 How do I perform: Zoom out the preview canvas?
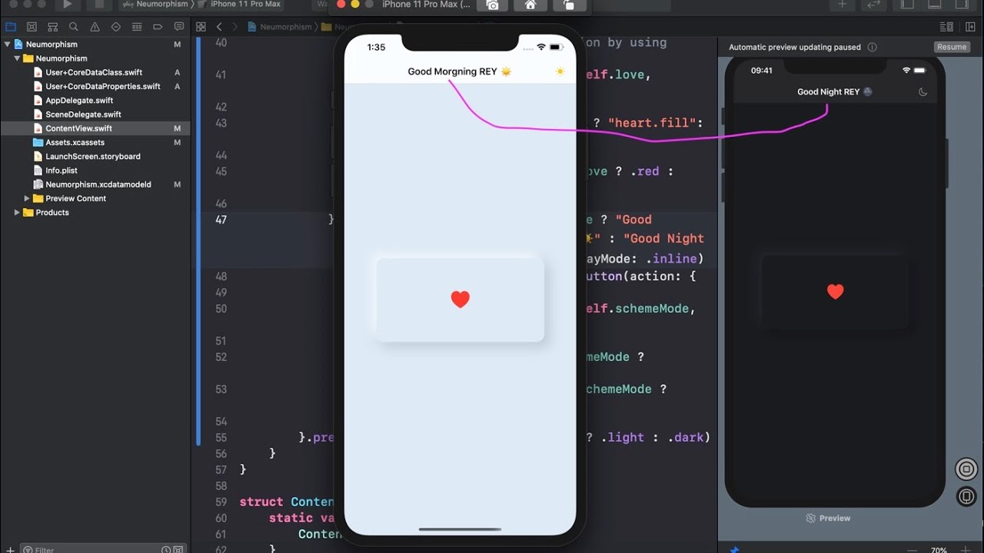pos(911,550)
